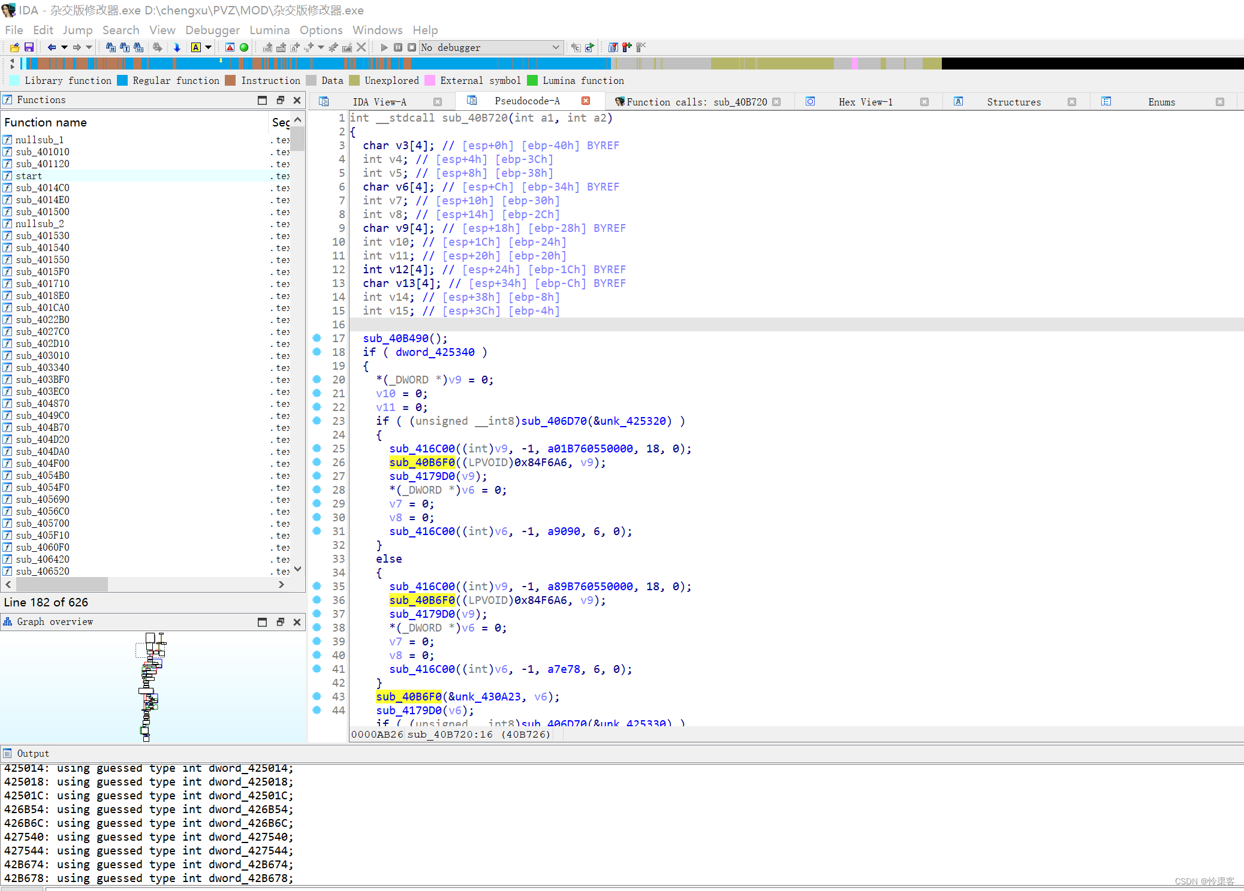
Task: Select the start function row
Action: point(146,176)
